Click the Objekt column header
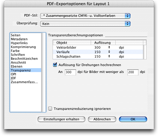 point(72,43)
